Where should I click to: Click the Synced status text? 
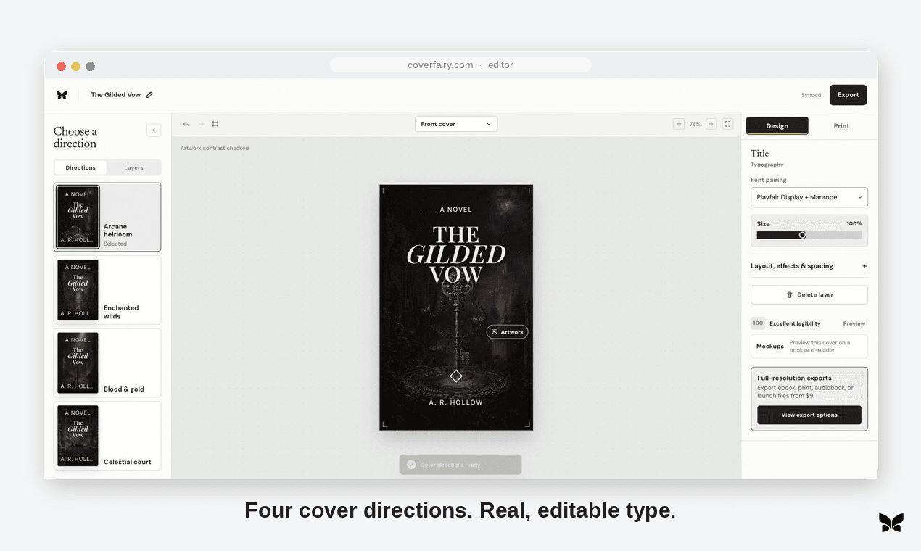(811, 95)
